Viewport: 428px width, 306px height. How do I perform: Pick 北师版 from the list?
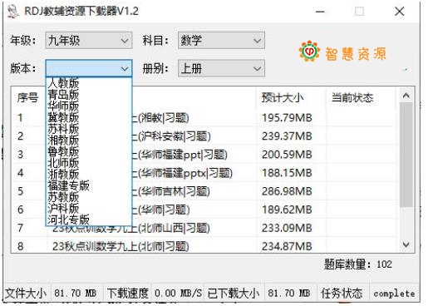click(63, 163)
